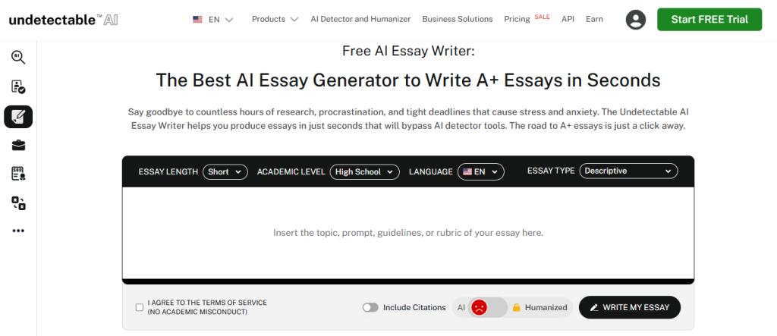The width and height of the screenshot is (777, 336).
Task: Show more tools via three-dots icon
Action: [x=18, y=231]
